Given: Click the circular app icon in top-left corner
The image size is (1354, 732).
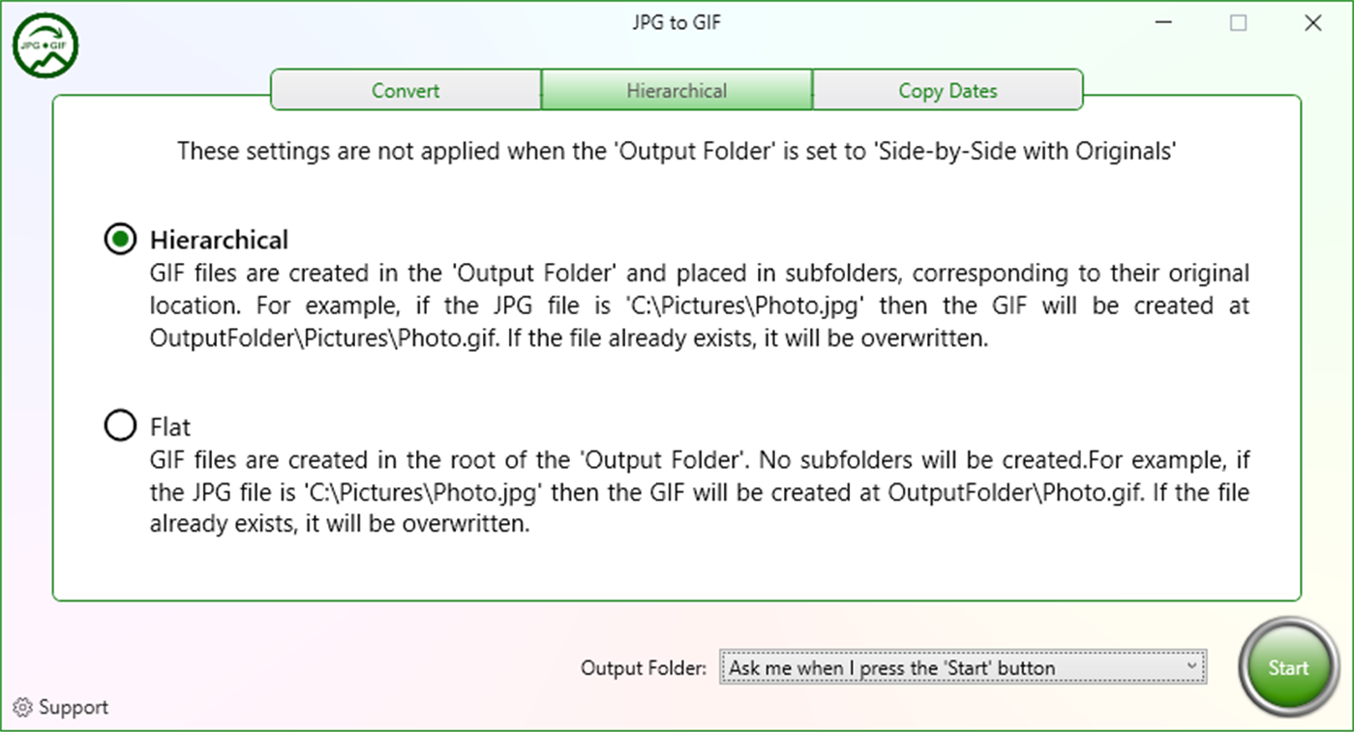Looking at the screenshot, I should pyautogui.click(x=45, y=44).
